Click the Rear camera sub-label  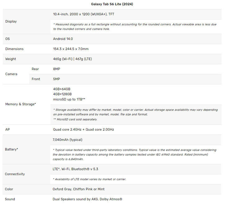(x=35, y=69)
